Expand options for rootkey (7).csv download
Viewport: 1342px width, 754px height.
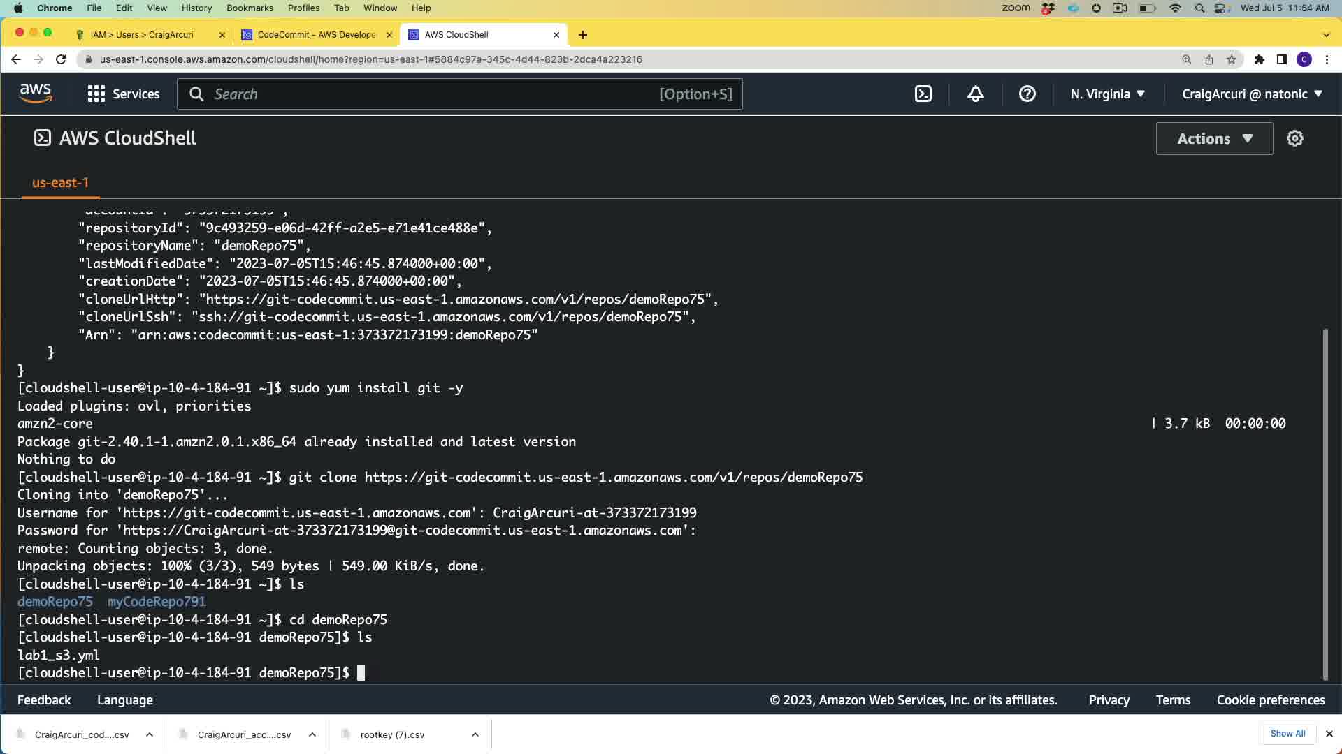[x=475, y=734]
